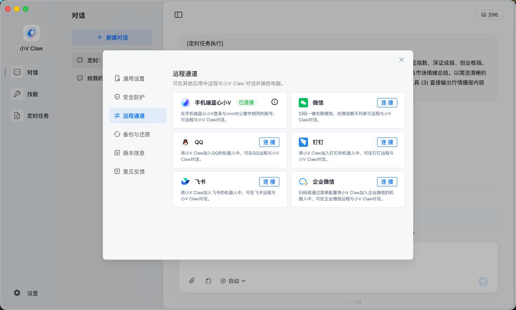Screen dimensions: 516x310
Task: Expand the 自动 mode dropdown
Action: click(233, 281)
